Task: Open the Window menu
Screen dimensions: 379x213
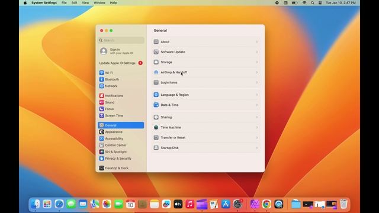Action: tap(99, 3)
